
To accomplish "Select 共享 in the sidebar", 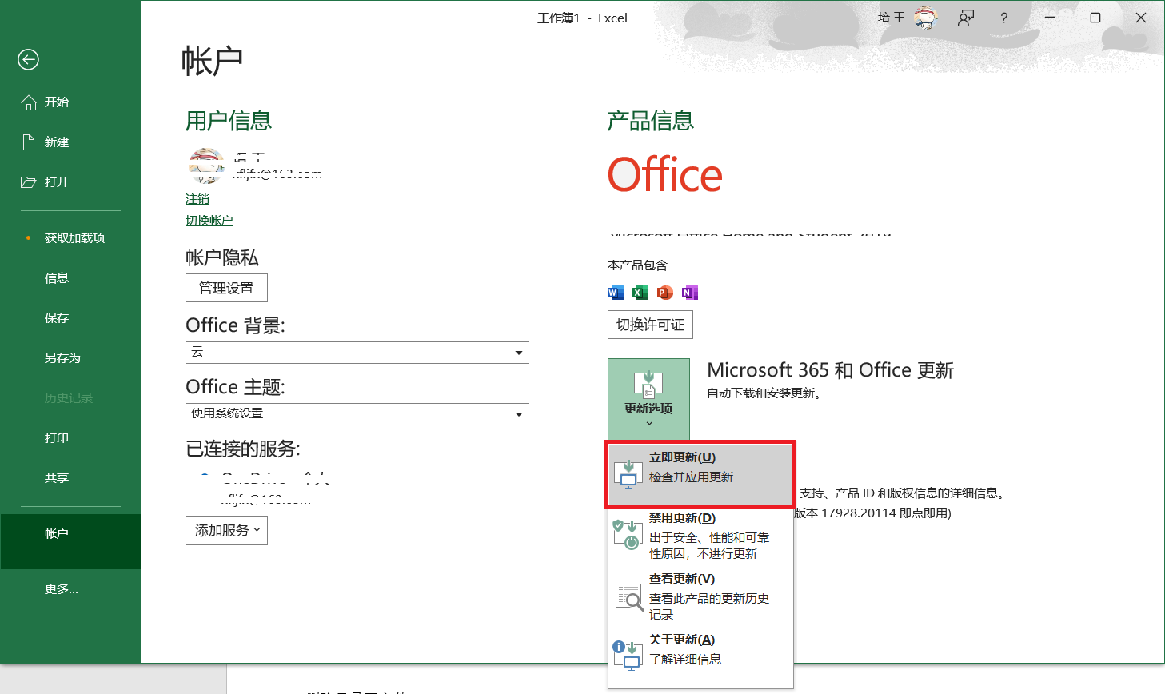I will pyautogui.click(x=70, y=478).
